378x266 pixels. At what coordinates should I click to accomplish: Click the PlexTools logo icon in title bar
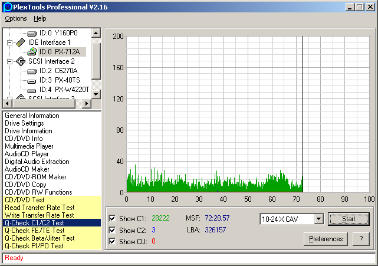8,7
